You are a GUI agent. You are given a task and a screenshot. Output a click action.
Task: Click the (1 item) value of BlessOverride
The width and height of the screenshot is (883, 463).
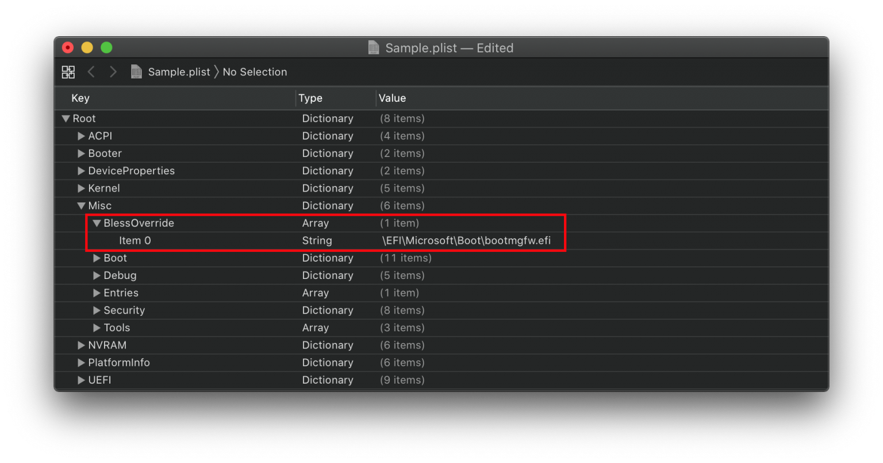[x=400, y=223]
